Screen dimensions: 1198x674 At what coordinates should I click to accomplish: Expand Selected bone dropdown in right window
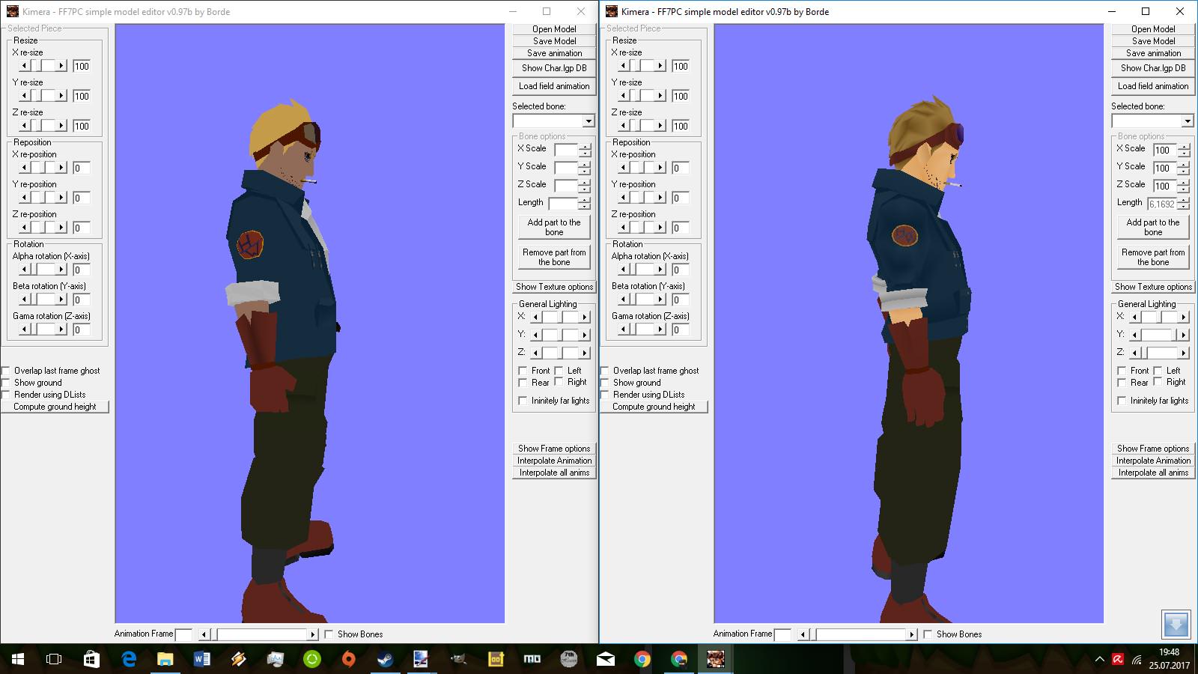coord(1188,121)
